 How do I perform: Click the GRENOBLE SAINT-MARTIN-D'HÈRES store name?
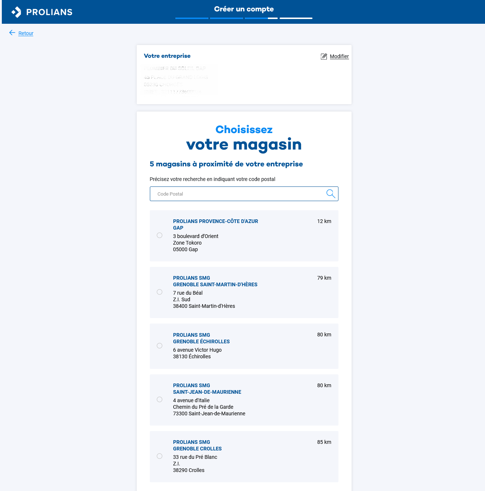click(215, 284)
